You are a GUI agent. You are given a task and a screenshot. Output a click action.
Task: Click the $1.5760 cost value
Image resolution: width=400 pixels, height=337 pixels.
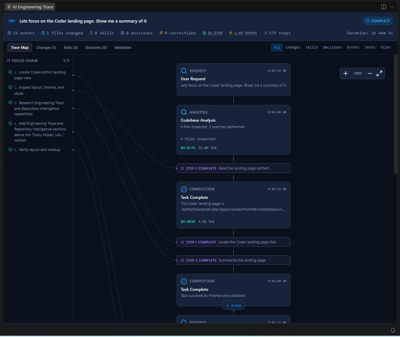click(x=215, y=33)
